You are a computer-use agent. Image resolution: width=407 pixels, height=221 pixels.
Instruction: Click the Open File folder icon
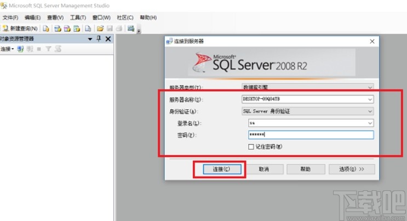tap(100, 29)
